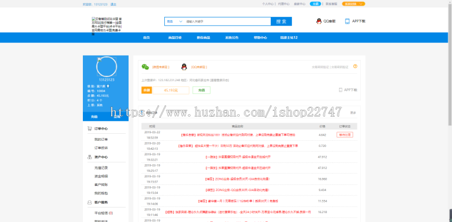The image size is (452, 222).
Task: Open the 推荐商品 navigation item
Action: (x=203, y=38)
